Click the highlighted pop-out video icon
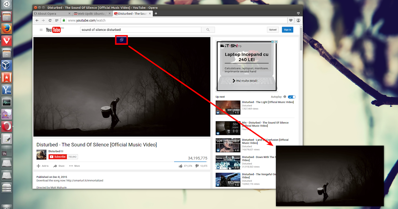Image resolution: width=398 pixels, height=209 pixels. pos(121,39)
